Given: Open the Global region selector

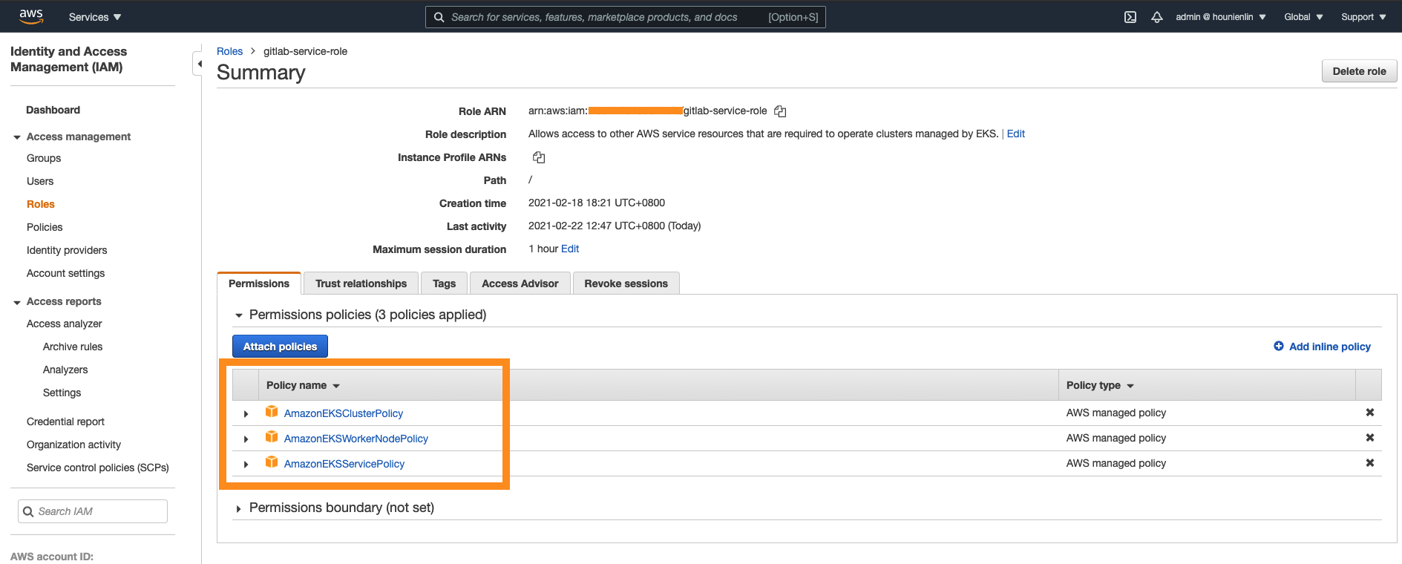Looking at the screenshot, I should pos(1304,17).
